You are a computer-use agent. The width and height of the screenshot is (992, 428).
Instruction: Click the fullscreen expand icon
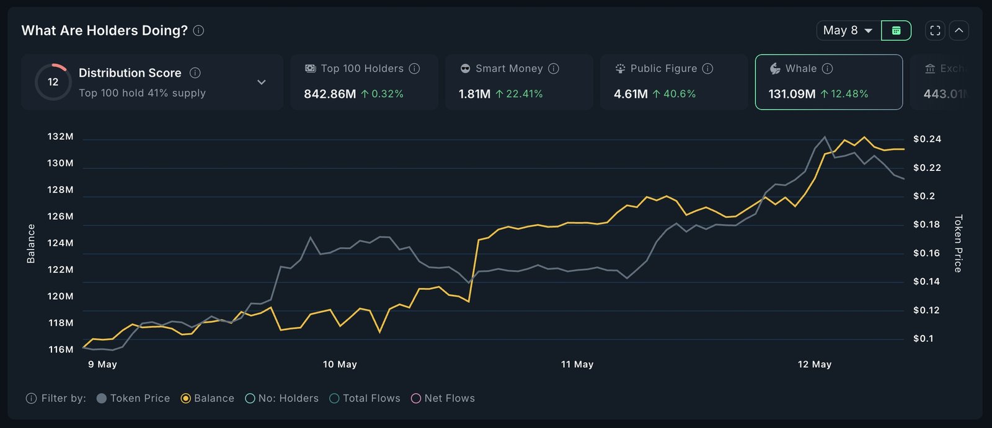tap(935, 30)
